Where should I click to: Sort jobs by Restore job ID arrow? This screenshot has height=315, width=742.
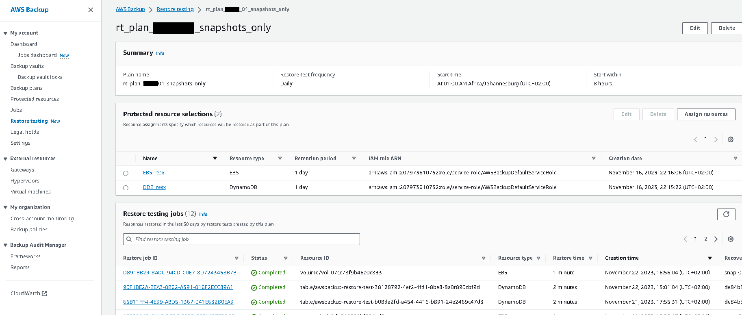[236, 258]
